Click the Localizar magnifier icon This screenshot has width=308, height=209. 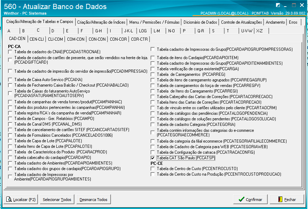[9, 199]
